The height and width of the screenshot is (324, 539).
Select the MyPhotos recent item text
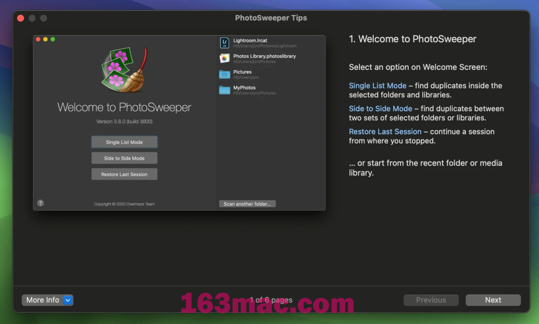point(244,88)
